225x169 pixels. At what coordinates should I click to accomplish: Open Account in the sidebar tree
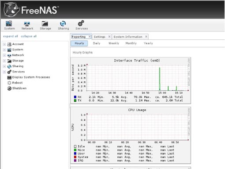point(18,44)
